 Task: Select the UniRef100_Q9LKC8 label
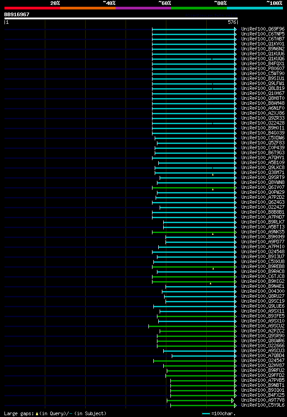(x=263, y=168)
